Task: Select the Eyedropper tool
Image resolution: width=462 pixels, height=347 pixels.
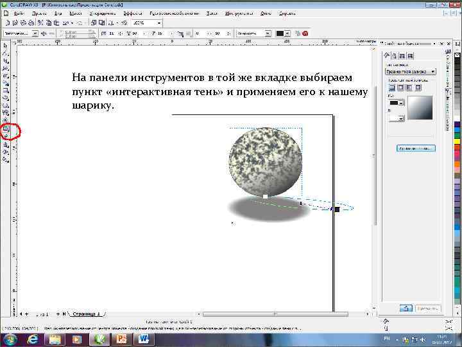Action: 6,136
